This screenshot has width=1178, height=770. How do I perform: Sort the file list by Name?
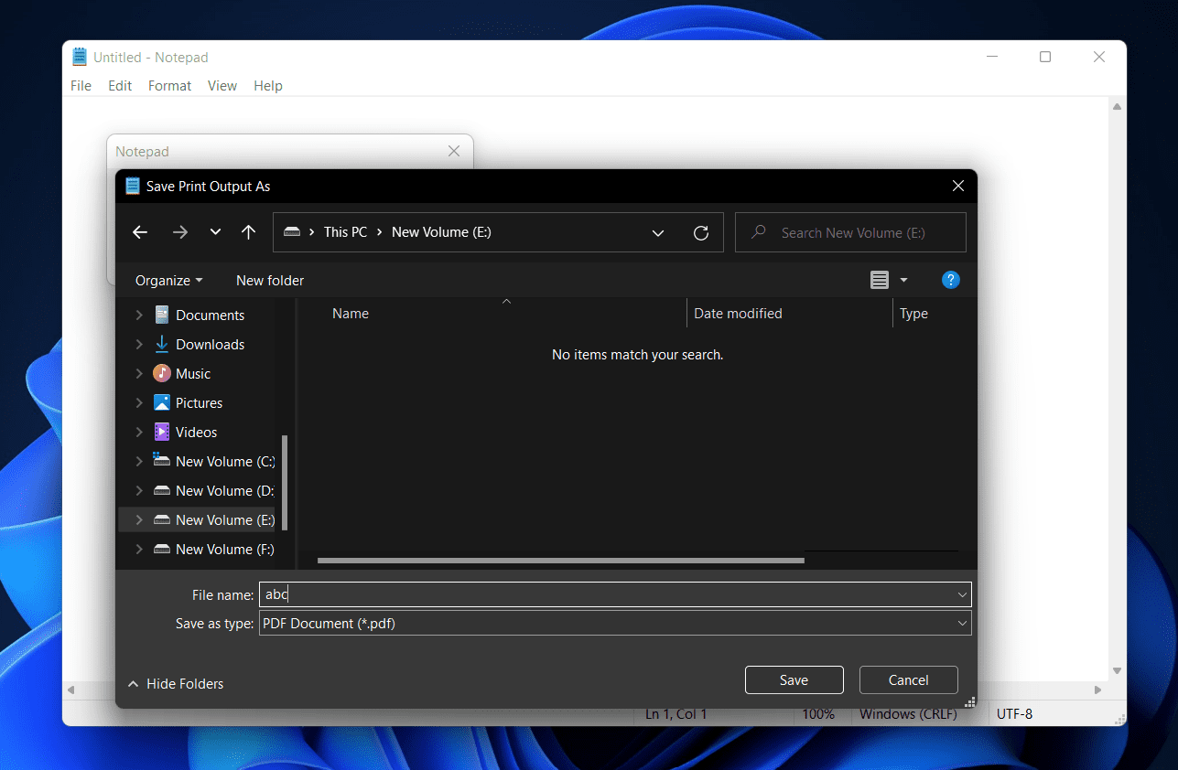tap(351, 313)
